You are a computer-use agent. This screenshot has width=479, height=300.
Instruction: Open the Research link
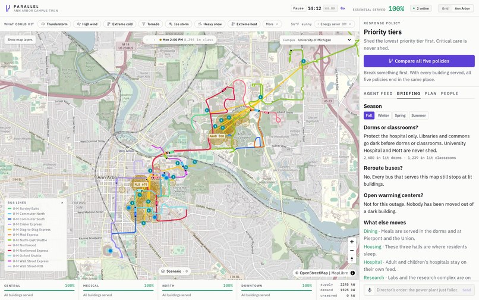click(x=374, y=277)
